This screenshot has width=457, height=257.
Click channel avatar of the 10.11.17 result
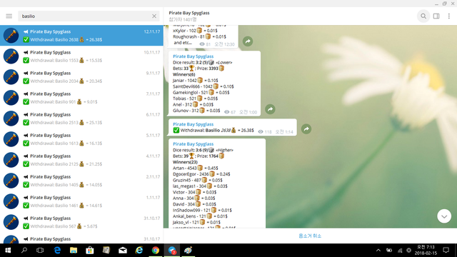[11, 56]
